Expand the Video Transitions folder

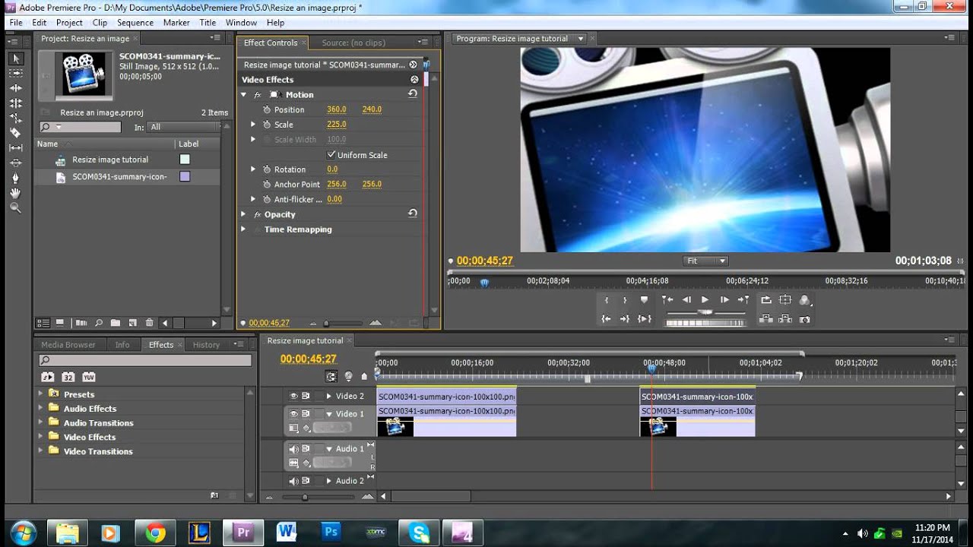(41, 451)
